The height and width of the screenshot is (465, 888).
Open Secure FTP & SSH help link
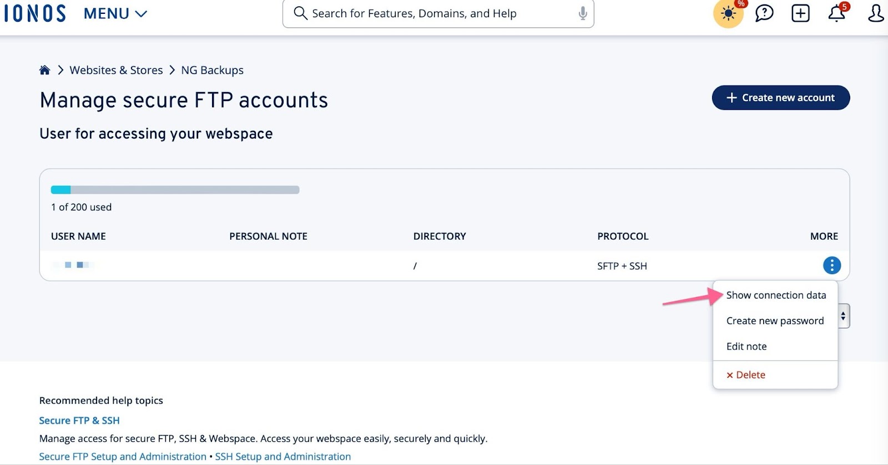[x=79, y=421]
